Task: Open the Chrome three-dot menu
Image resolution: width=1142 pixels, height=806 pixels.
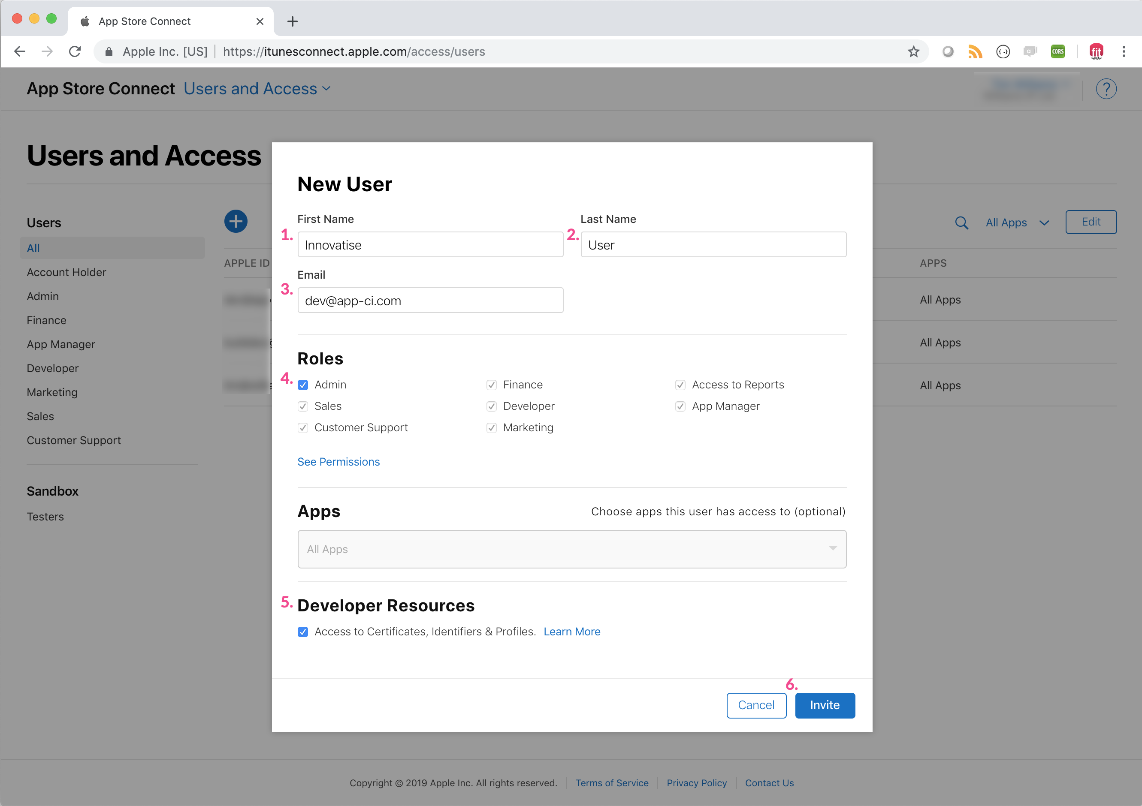Action: [1124, 51]
